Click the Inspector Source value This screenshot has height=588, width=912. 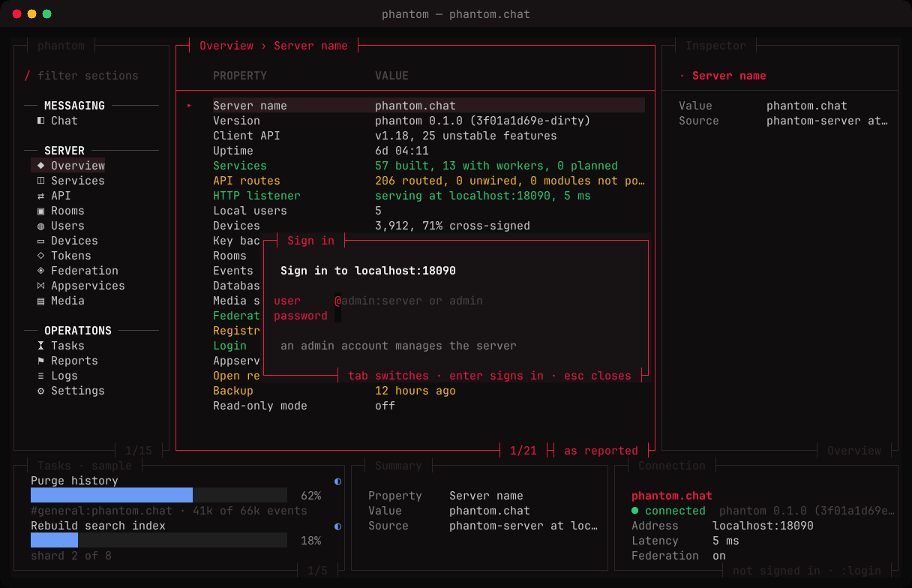[x=827, y=121]
